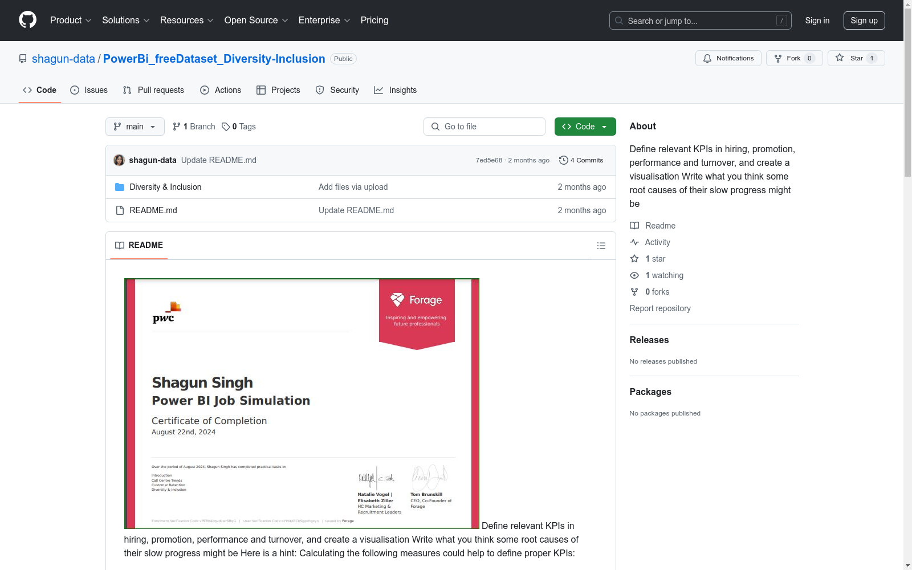Click the repository icon beside shagun-data
912x570 pixels.
coord(23,59)
